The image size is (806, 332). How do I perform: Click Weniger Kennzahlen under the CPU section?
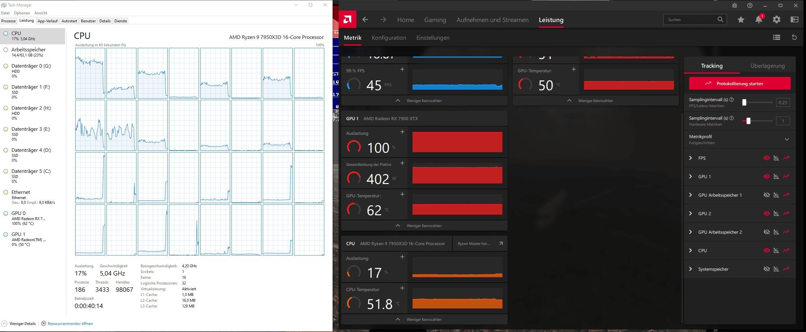pyautogui.click(x=424, y=319)
